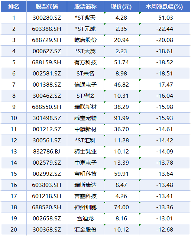The width and height of the screenshot is (191, 236).
Task: Click the 46.82 price cell
Action: click(121, 85)
